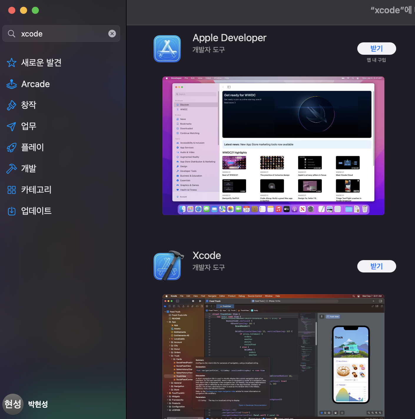
Task: Open the Xcode app icon
Action: 168,266
